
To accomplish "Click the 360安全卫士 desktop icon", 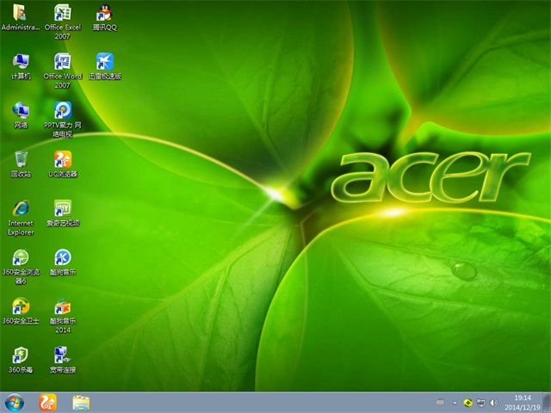I will point(21,306).
